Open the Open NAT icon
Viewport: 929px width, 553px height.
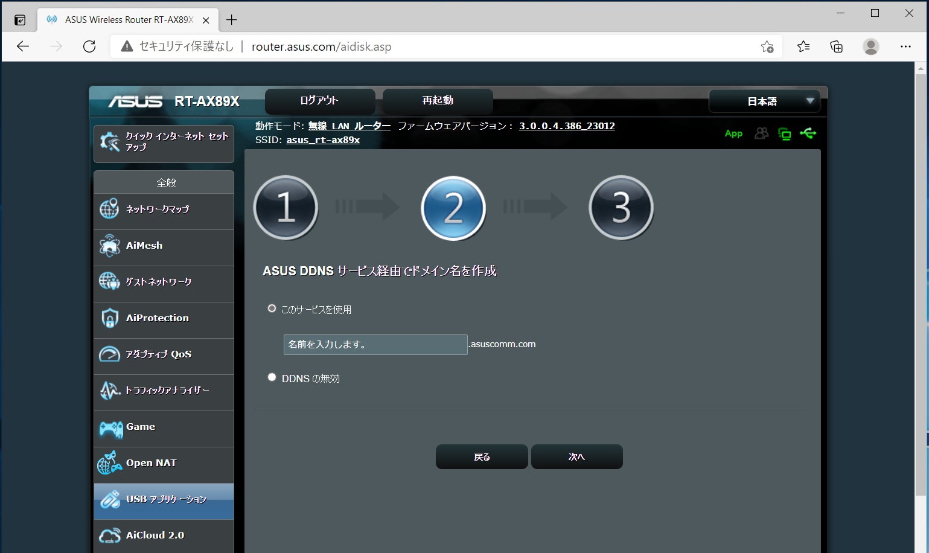(x=109, y=463)
